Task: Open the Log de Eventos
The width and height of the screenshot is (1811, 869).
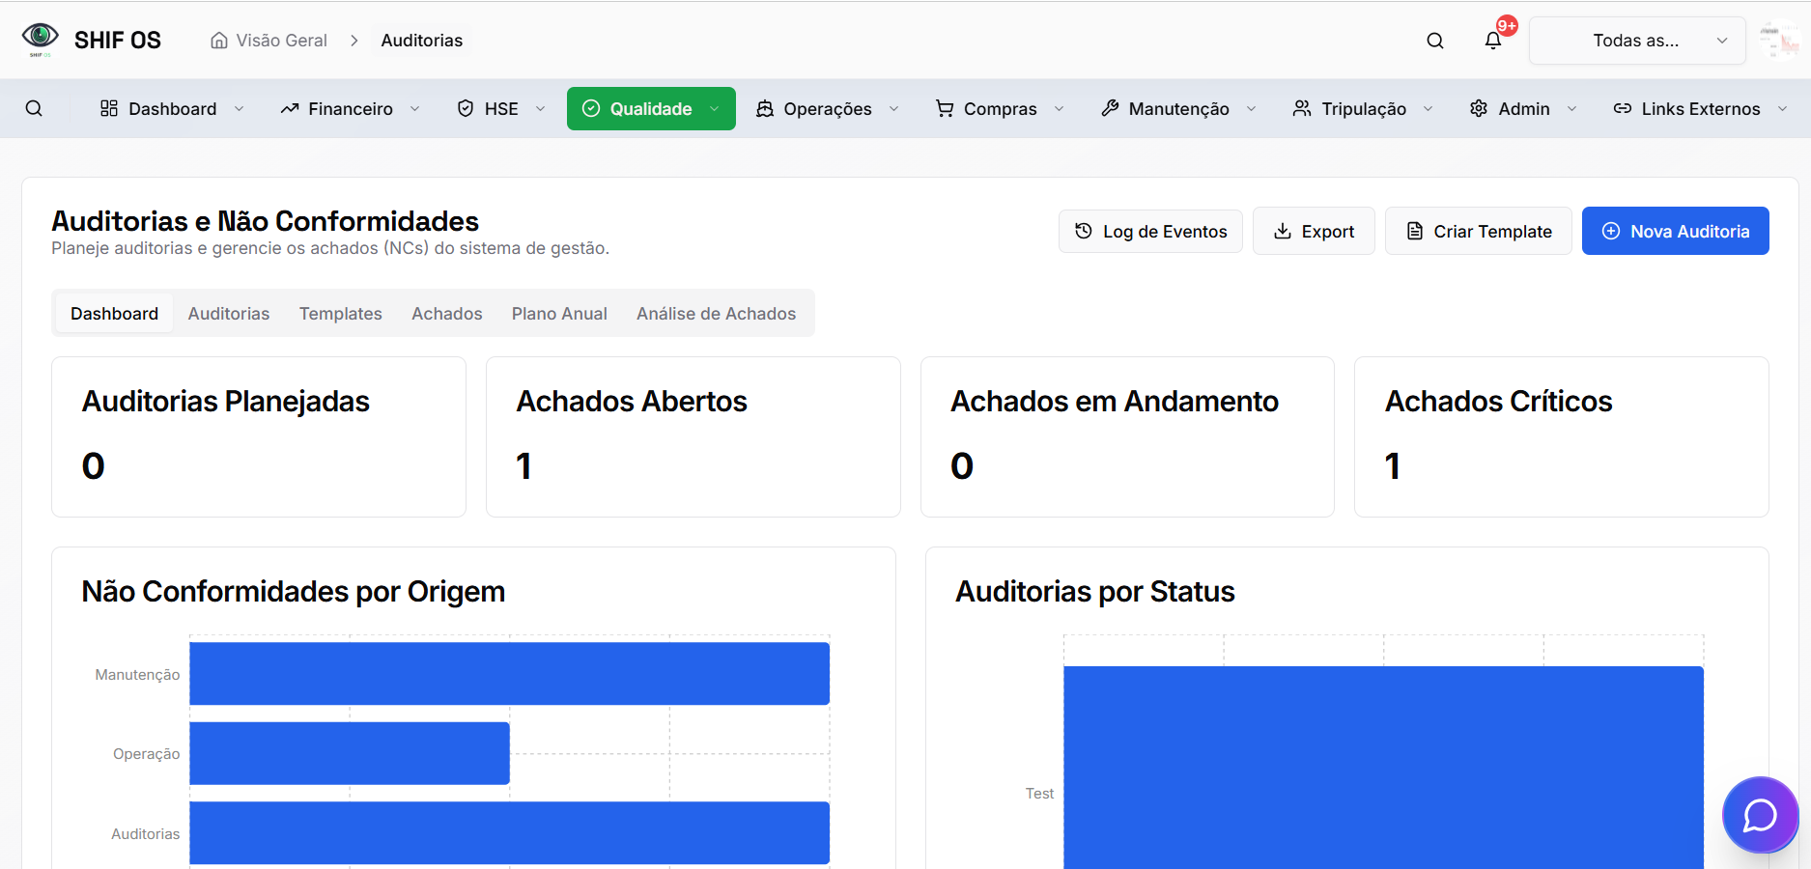Action: 1150,231
